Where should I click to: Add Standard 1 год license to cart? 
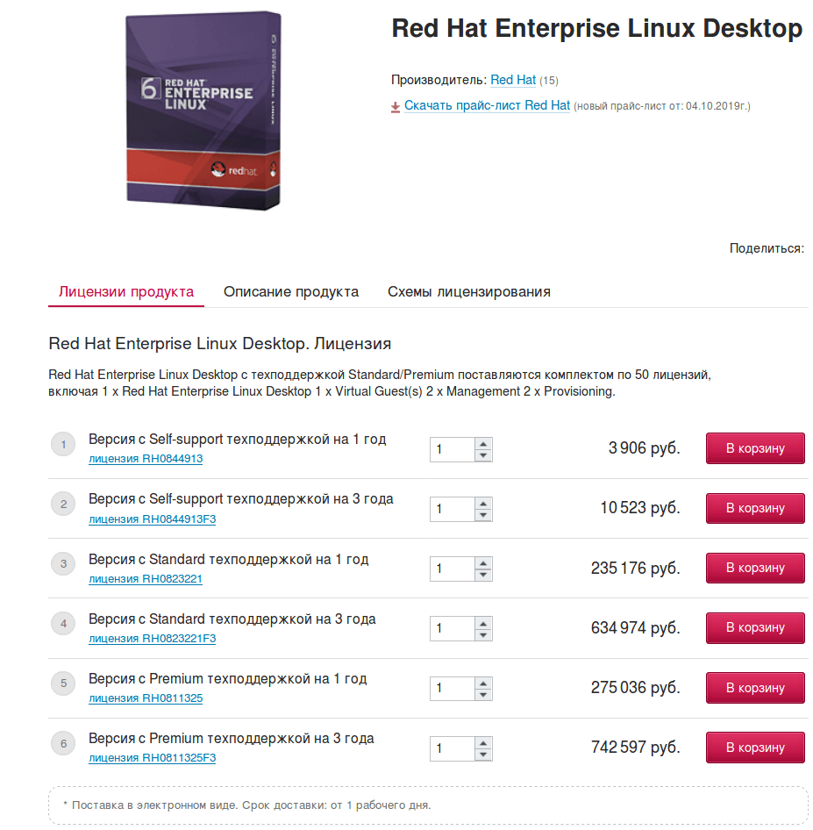(755, 568)
